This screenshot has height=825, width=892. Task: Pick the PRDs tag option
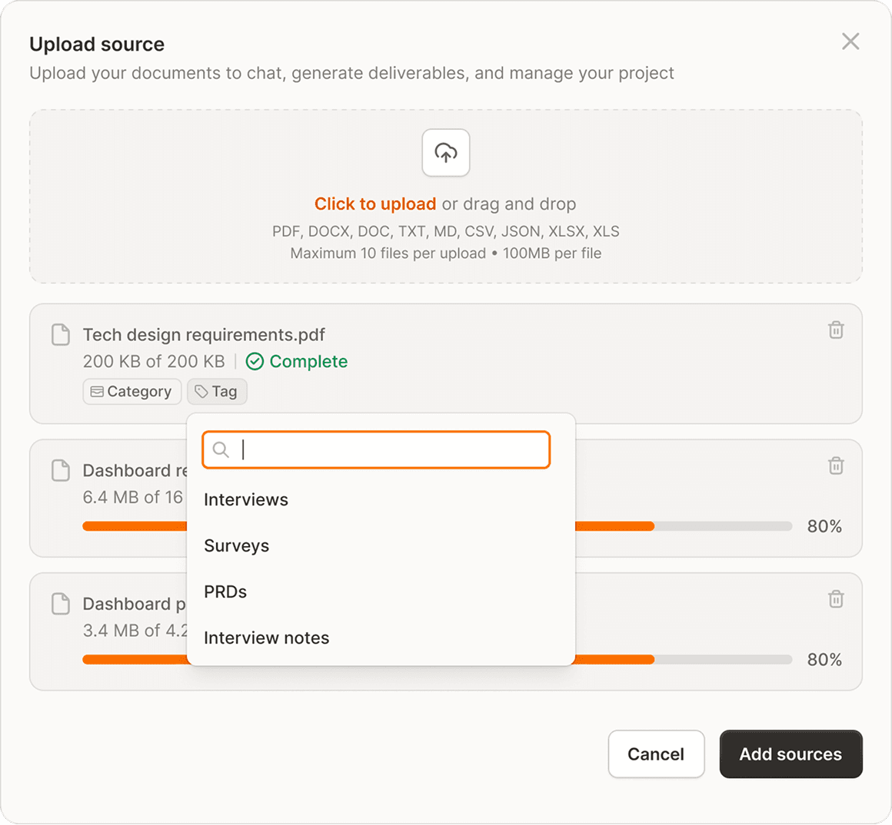click(225, 592)
